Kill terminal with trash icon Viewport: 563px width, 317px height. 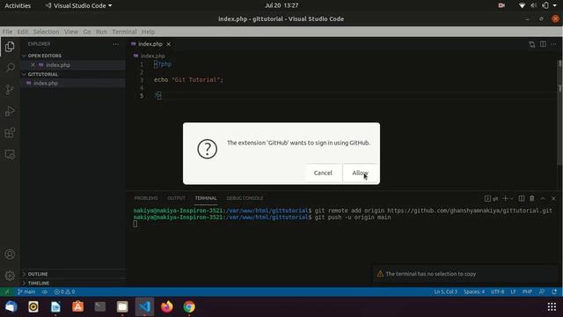click(531, 198)
